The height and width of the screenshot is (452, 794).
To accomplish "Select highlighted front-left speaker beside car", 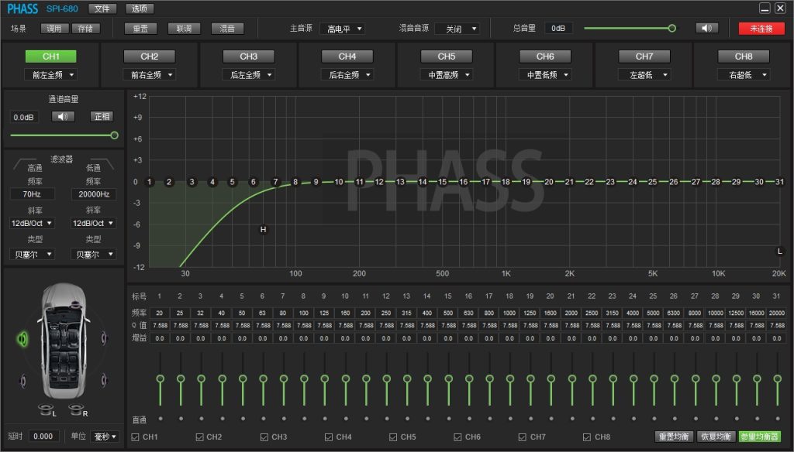I will (22, 339).
